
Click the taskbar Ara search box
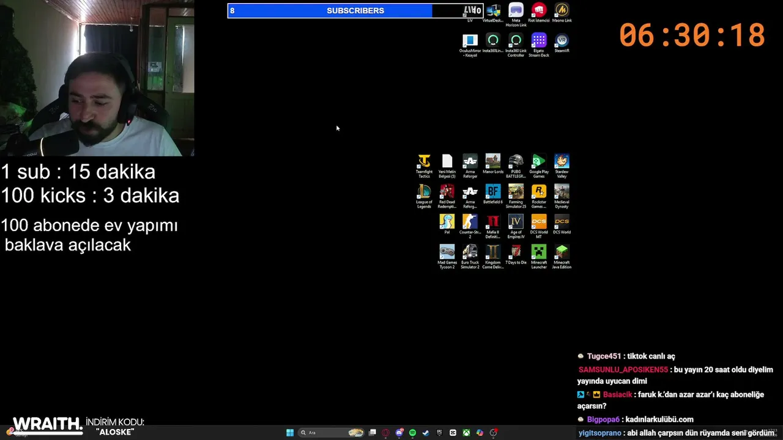pyautogui.click(x=331, y=433)
